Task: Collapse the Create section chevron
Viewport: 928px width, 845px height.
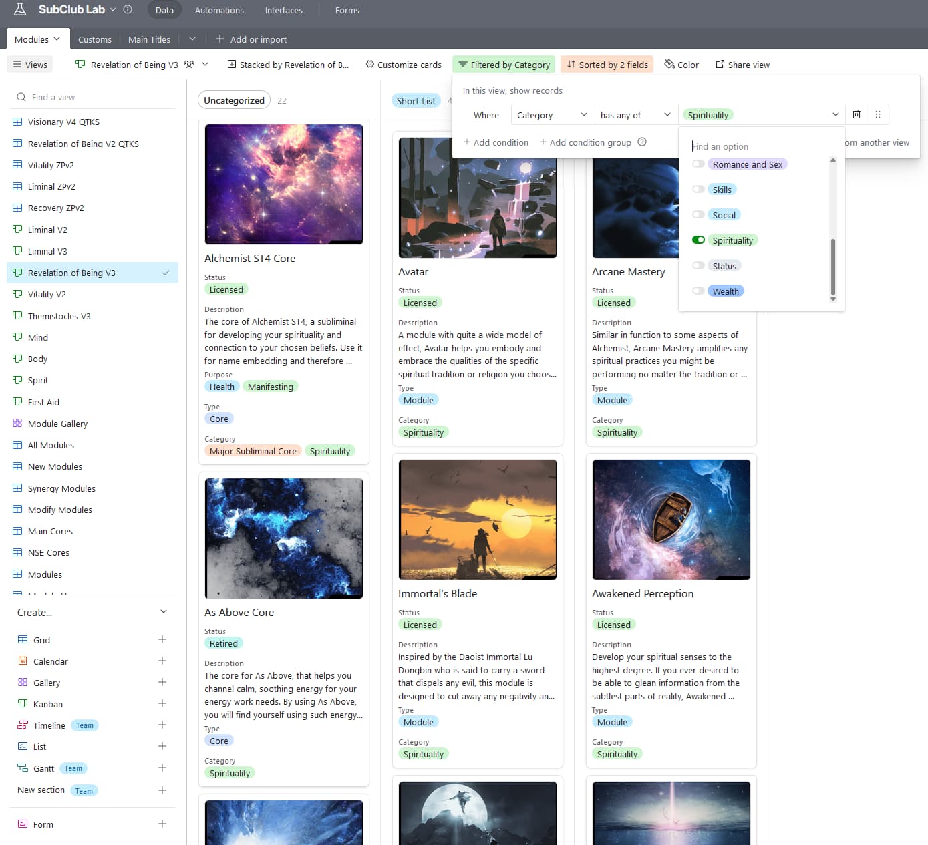Action: tap(164, 612)
